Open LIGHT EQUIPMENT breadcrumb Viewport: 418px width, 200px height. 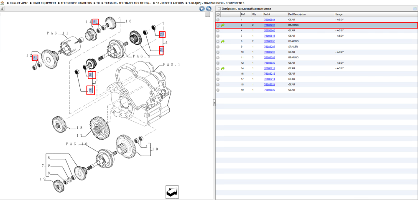(x=45, y=3)
